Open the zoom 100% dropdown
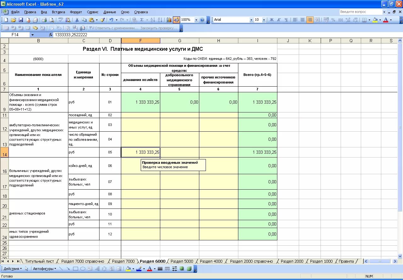The width and height of the screenshot is (403, 280). pos(196,20)
